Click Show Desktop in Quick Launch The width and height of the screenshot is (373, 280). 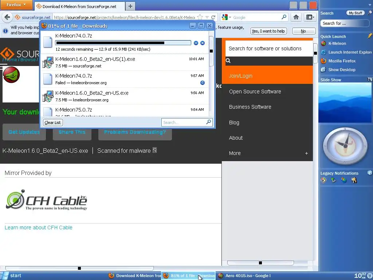click(x=338, y=70)
